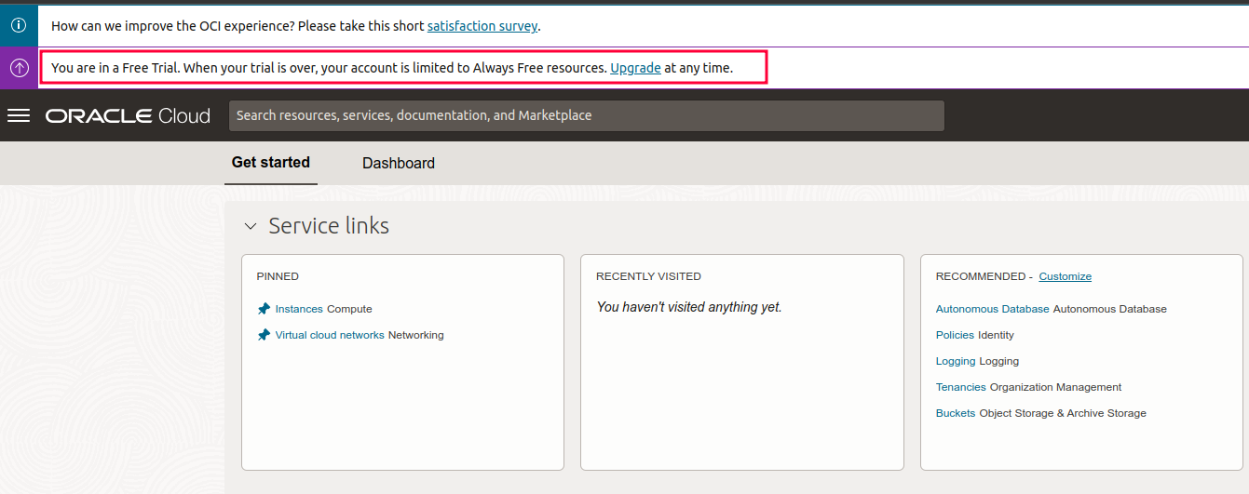Screen dimensions: 1249x494
Task: Open the Logging service link
Action: coord(956,361)
